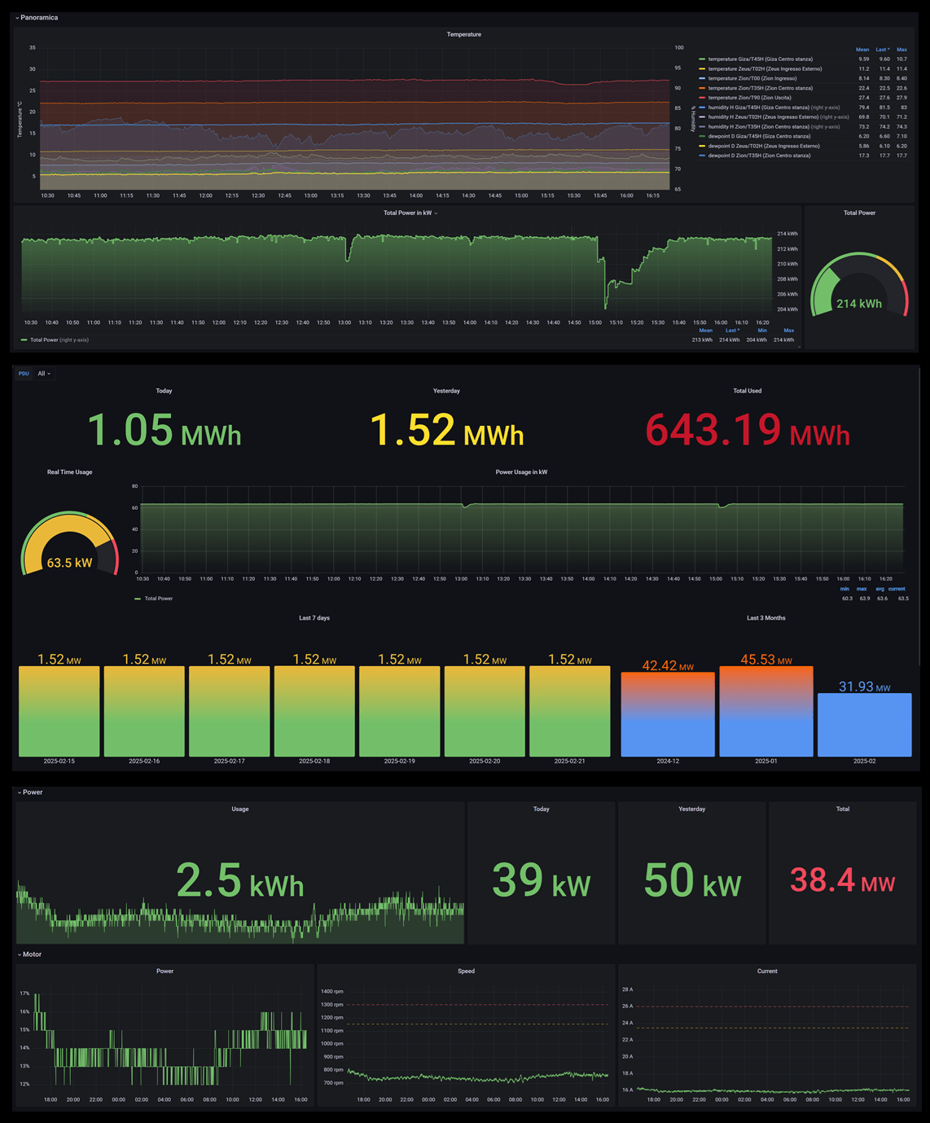This screenshot has height=1123, width=930.
Task: Collapse the Panoramica row chevron
Action: pos(17,18)
